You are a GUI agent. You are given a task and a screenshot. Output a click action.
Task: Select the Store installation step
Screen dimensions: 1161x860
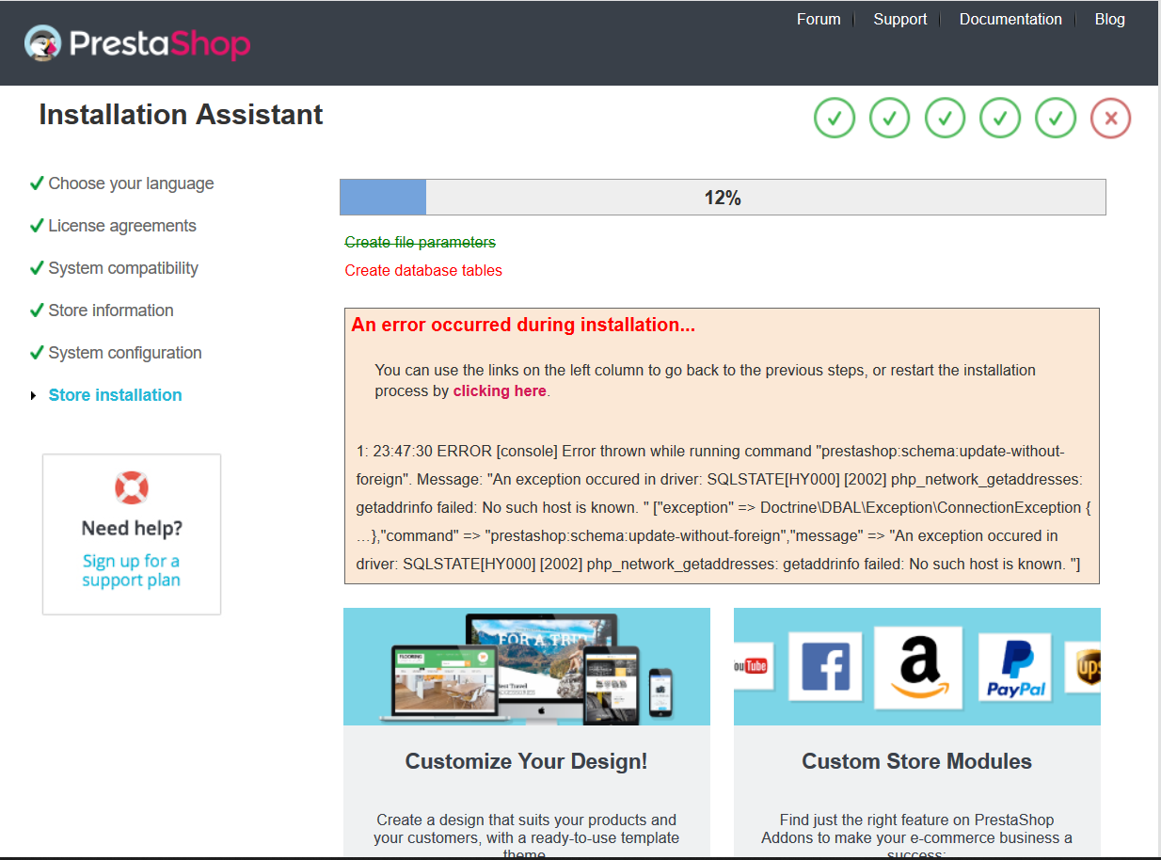pyautogui.click(x=116, y=395)
